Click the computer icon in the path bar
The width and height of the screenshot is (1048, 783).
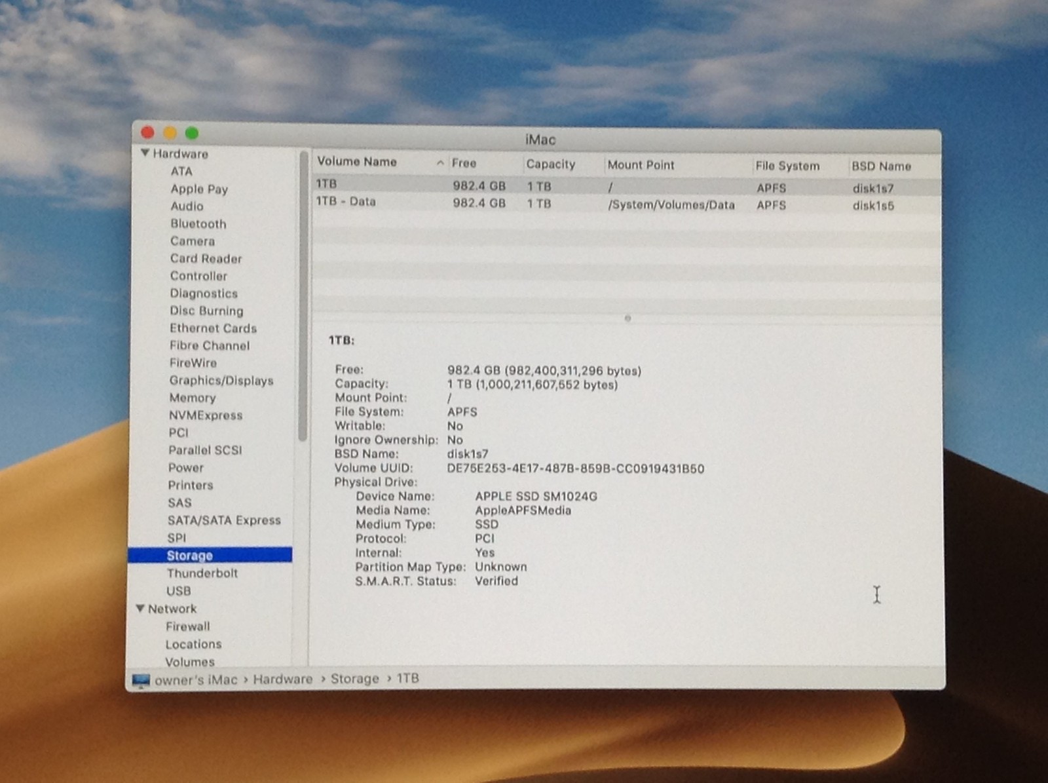[x=141, y=681]
